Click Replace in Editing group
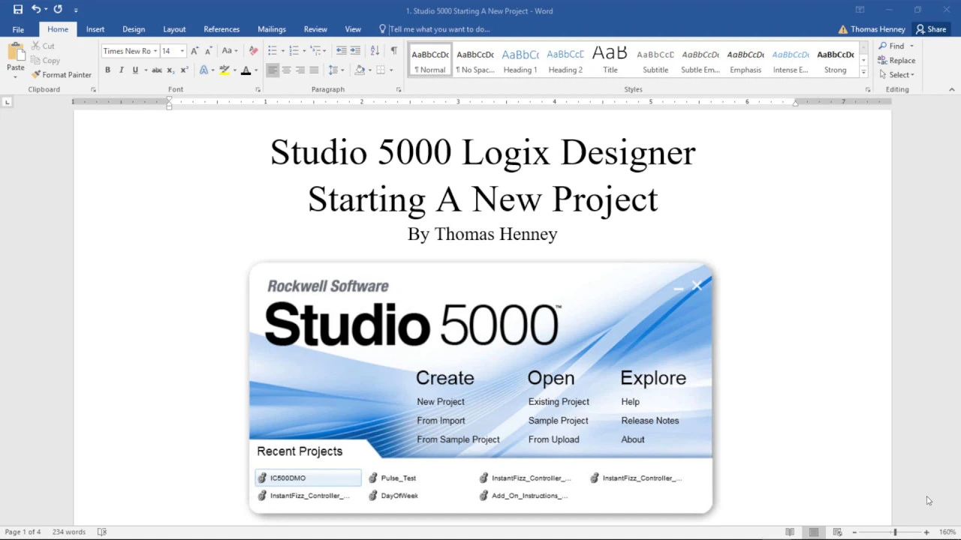The image size is (961, 540). 896,61
